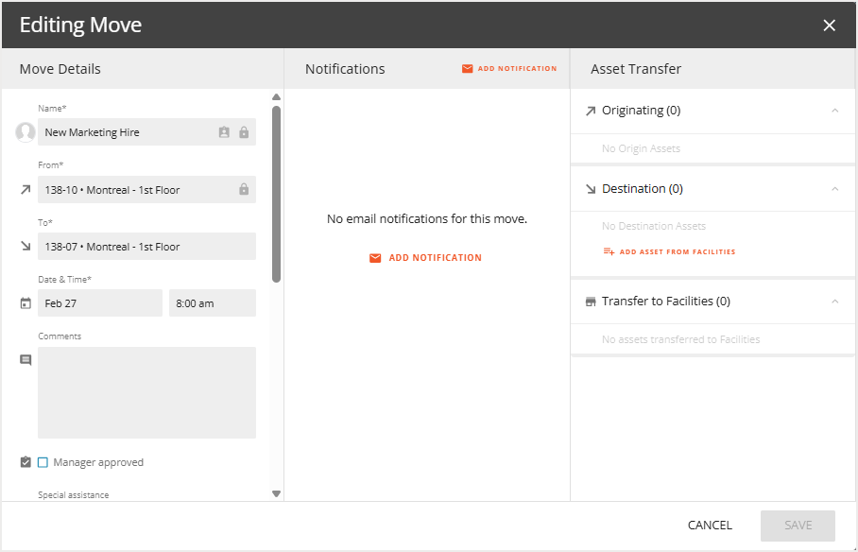Click the lock icon in Name field

(x=244, y=132)
